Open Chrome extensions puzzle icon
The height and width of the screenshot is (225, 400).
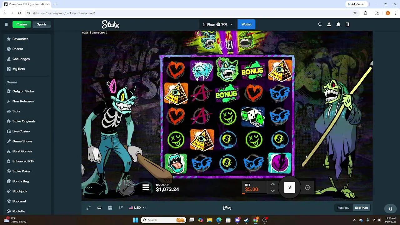point(366,13)
